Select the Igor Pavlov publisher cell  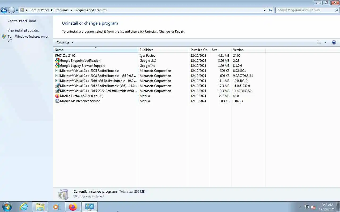coord(147,56)
